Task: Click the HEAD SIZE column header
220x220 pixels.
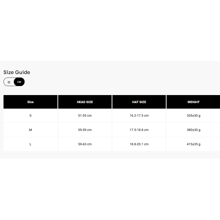Action: tap(85, 102)
